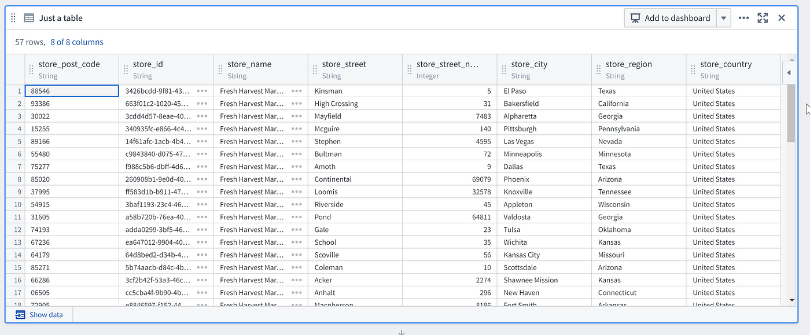Open the Add to dashboard dropdown arrow
This screenshot has height=335, width=810.
pyautogui.click(x=724, y=18)
